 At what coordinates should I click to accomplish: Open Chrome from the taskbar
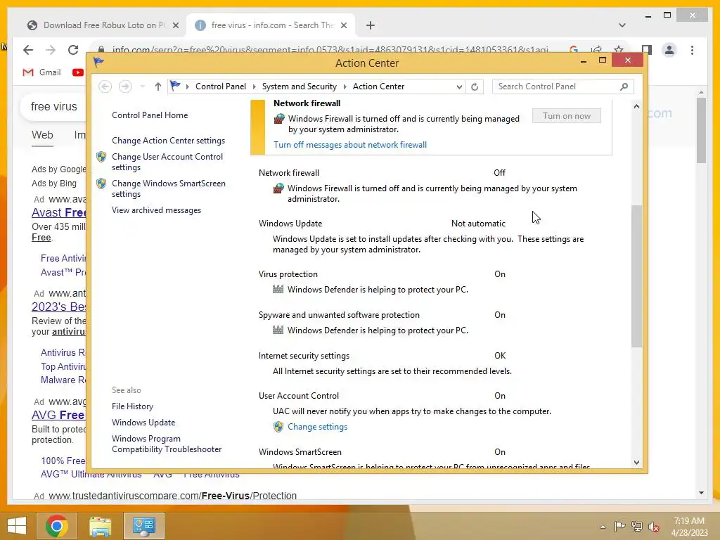coord(57,526)
